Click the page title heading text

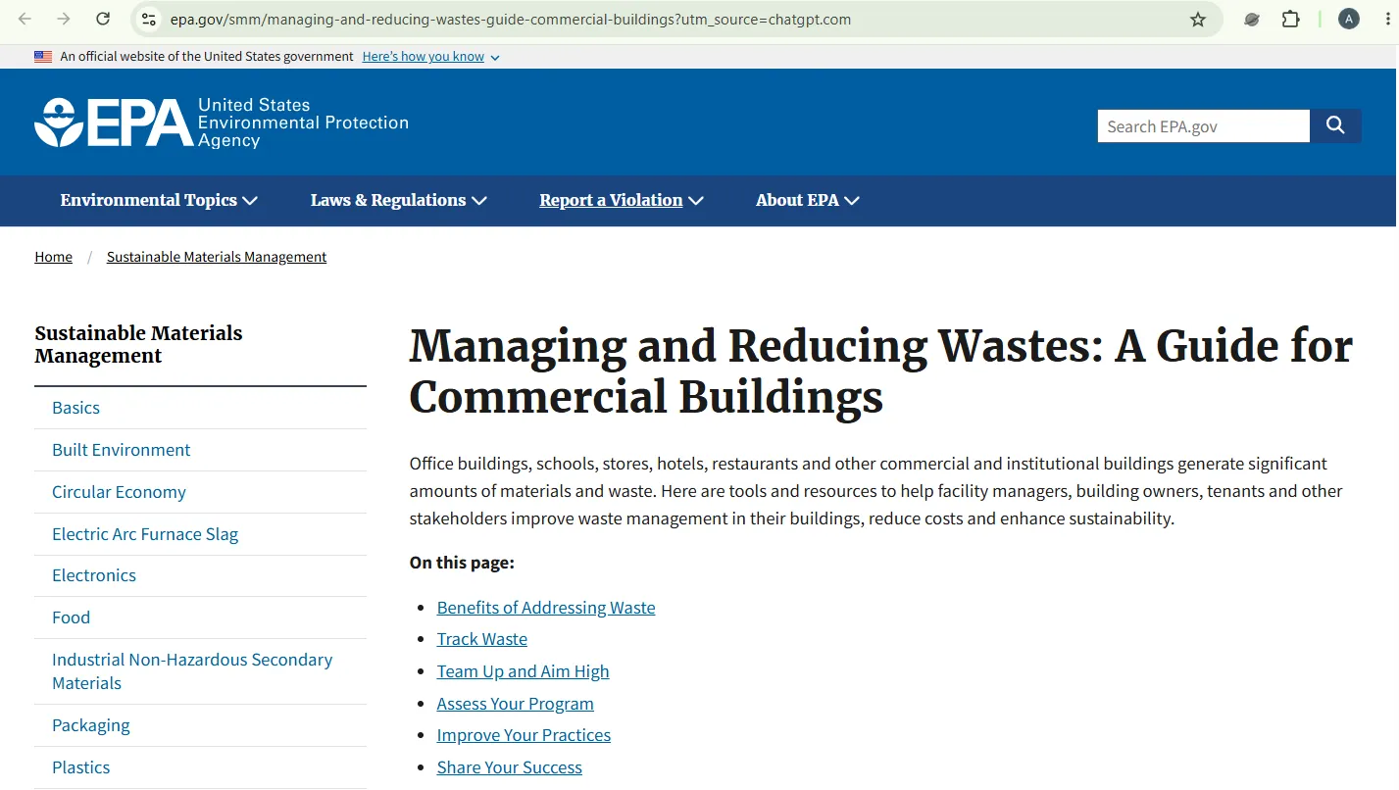880,372
